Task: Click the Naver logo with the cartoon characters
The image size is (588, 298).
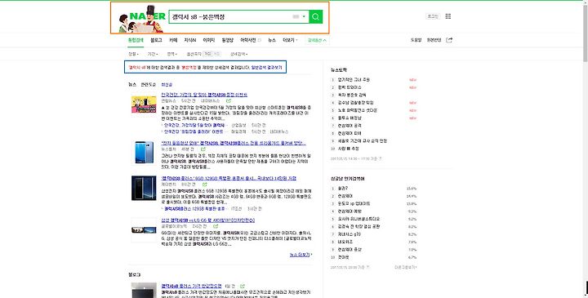Action: (141, 19)
